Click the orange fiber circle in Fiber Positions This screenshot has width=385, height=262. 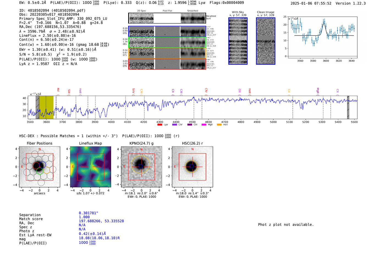(x=46, y=170)
